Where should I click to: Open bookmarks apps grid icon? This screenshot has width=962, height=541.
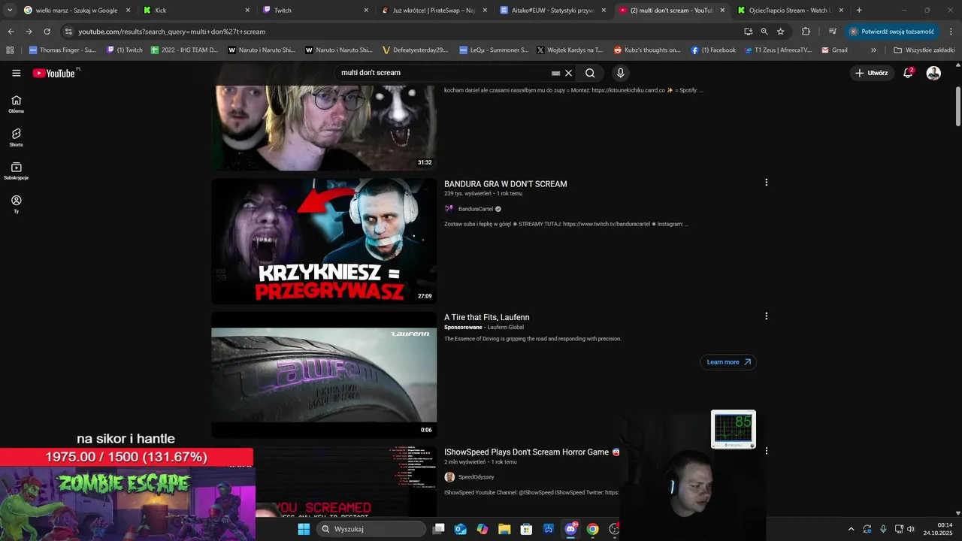[10, 50]
